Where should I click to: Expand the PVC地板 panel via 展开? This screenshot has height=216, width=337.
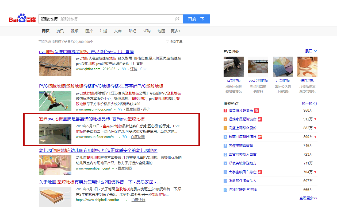tap(311, 51)
